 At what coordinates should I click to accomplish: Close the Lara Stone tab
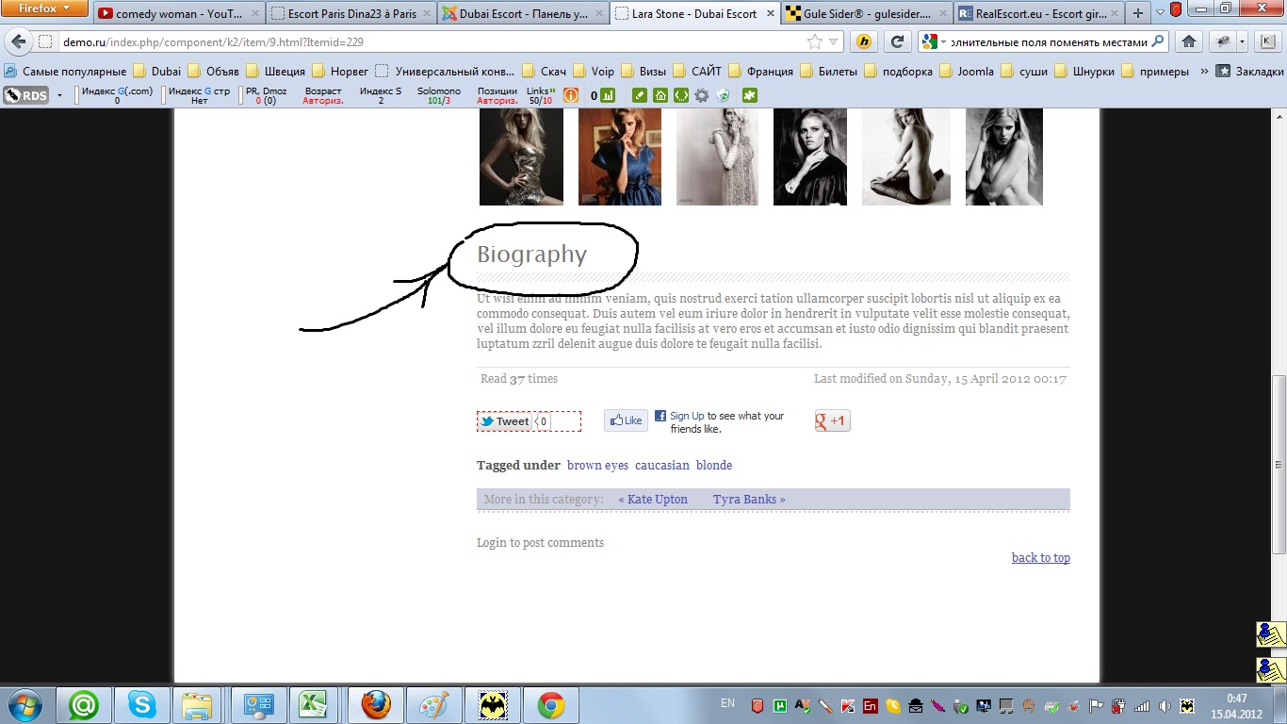coord(770,14)
